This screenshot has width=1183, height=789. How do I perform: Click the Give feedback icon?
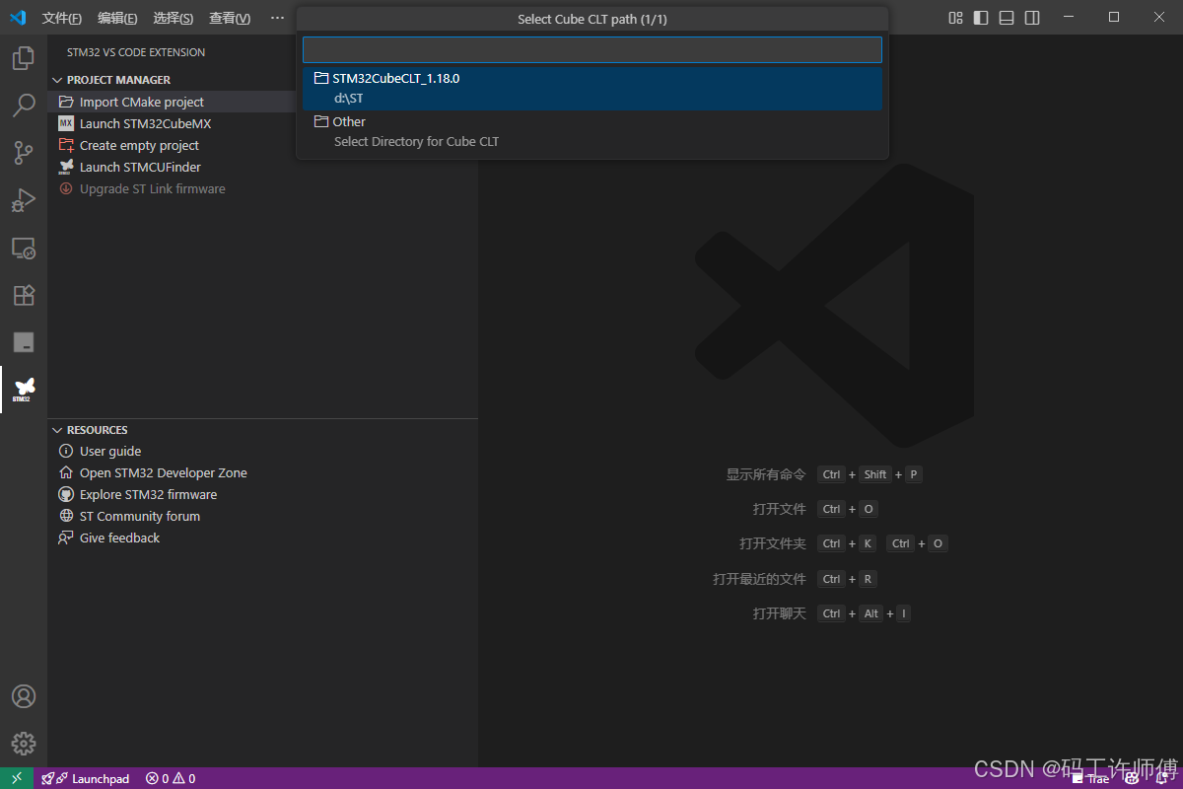tap(66, 538)
